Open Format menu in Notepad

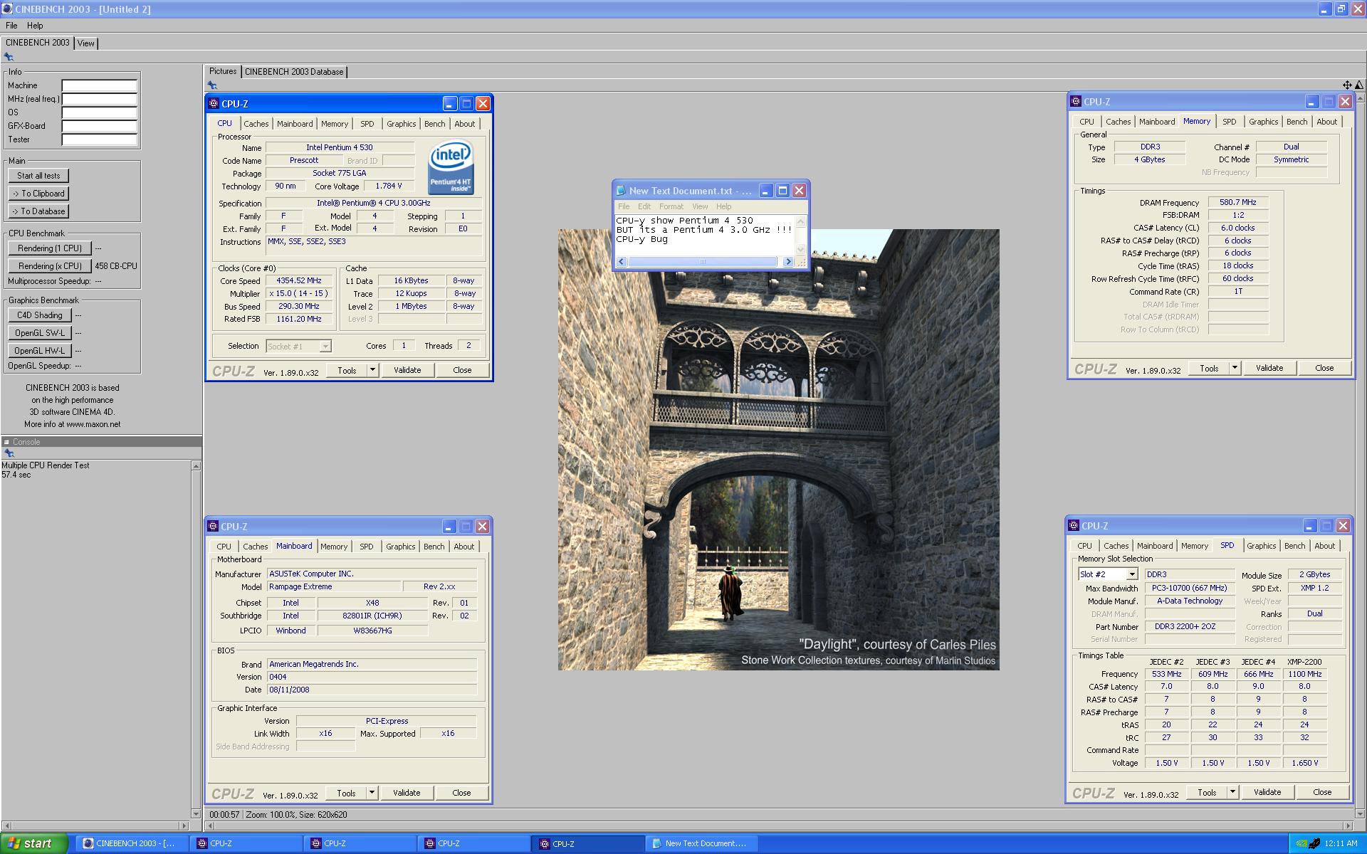point(671,206)
